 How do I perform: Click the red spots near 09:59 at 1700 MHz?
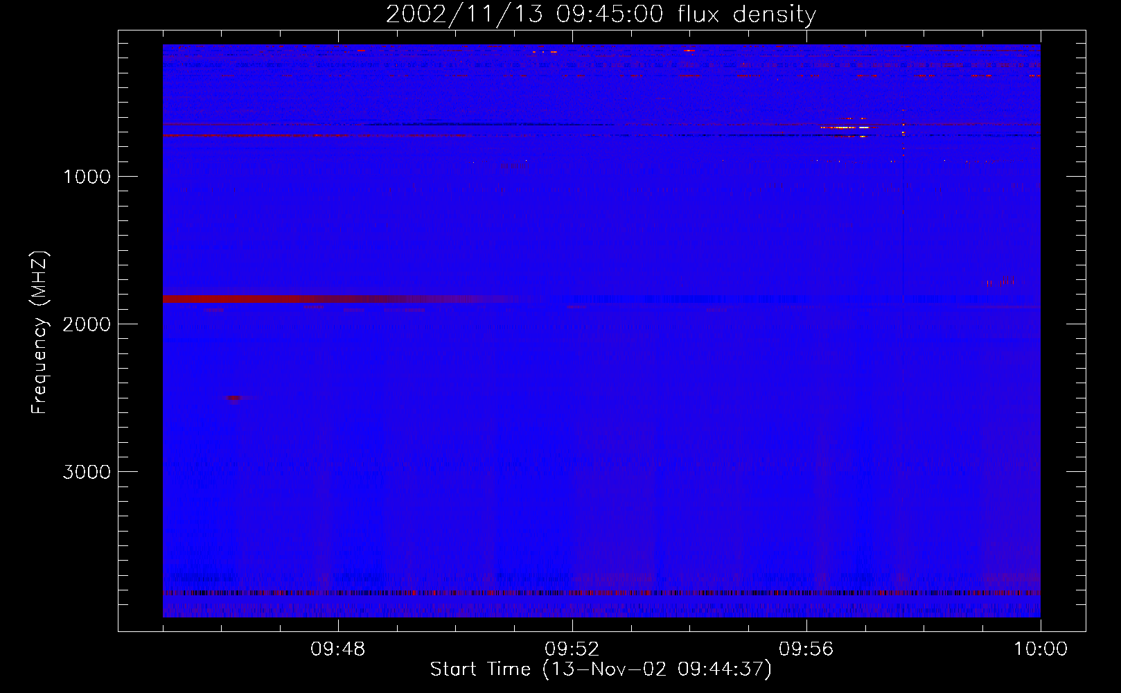click(1001, 281)
